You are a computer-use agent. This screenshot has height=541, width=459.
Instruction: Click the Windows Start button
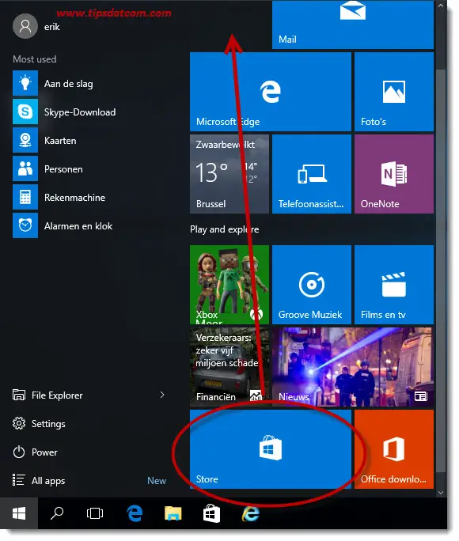tap(19, 513)
